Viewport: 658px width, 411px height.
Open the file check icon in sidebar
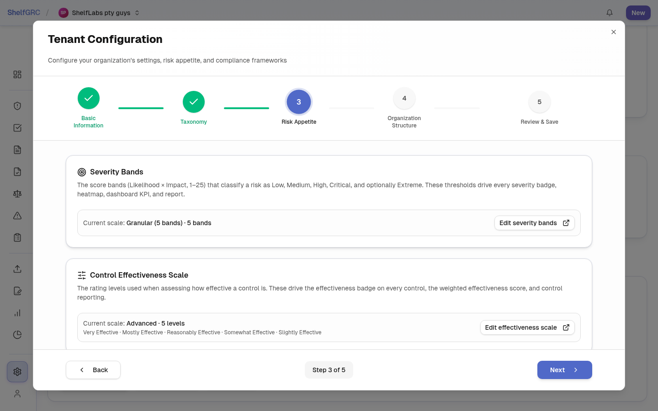[x=17, y=172]
